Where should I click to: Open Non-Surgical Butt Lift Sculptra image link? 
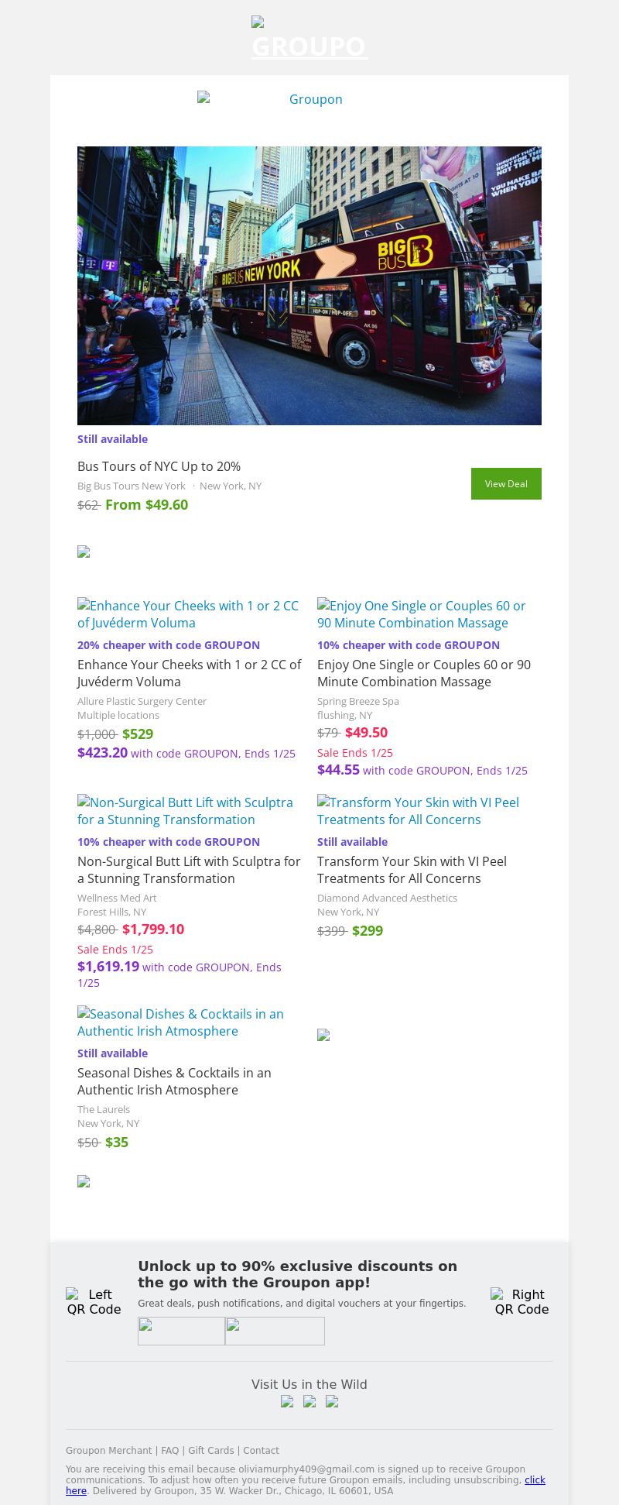point(186,811)
